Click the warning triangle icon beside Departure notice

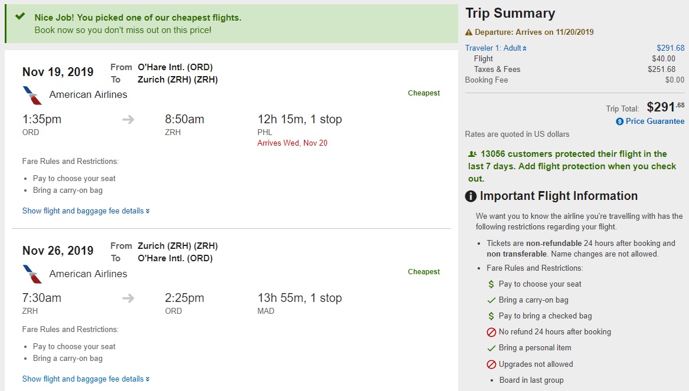(x=469, y=32)
